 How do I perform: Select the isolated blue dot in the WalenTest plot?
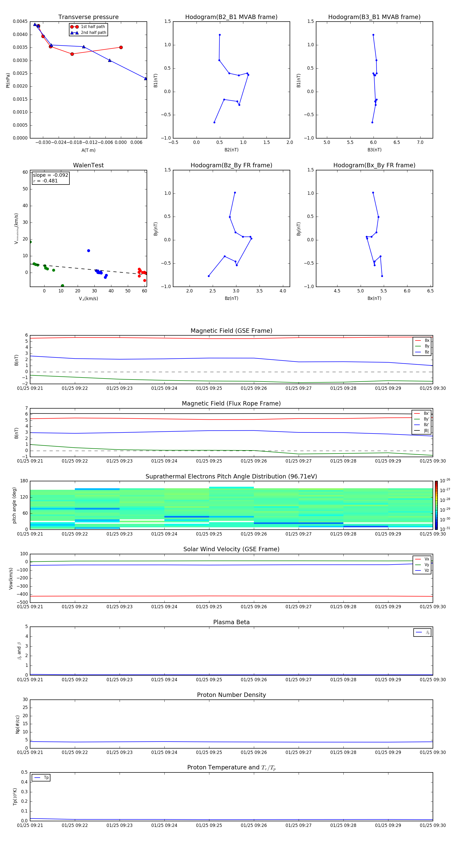pos(88,251)
